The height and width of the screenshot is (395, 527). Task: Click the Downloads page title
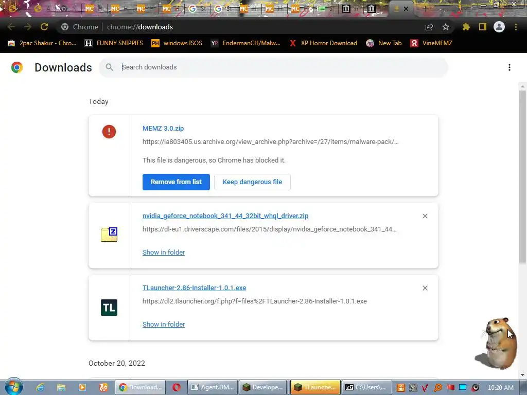pos(63,67)
